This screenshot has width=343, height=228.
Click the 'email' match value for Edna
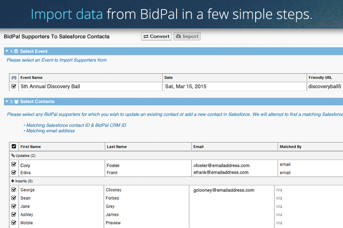(285, 172)
